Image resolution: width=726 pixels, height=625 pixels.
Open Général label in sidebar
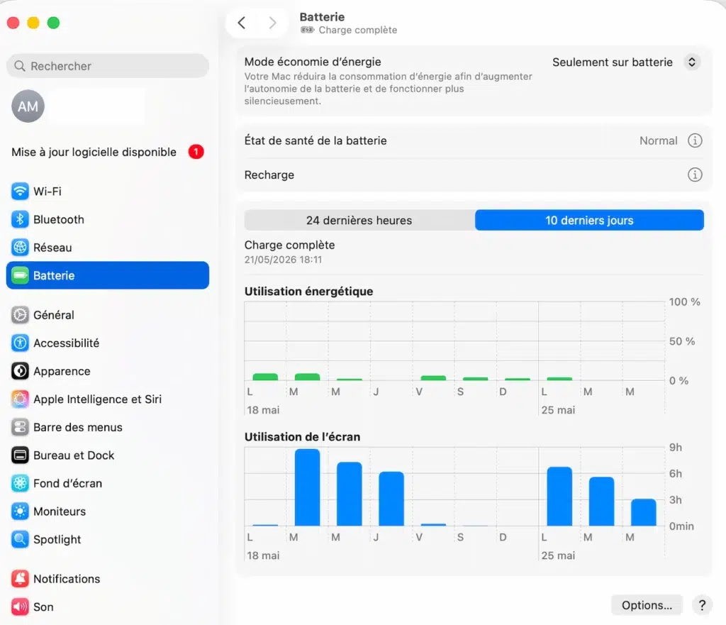pyautogui.click(x=54, y=315)
